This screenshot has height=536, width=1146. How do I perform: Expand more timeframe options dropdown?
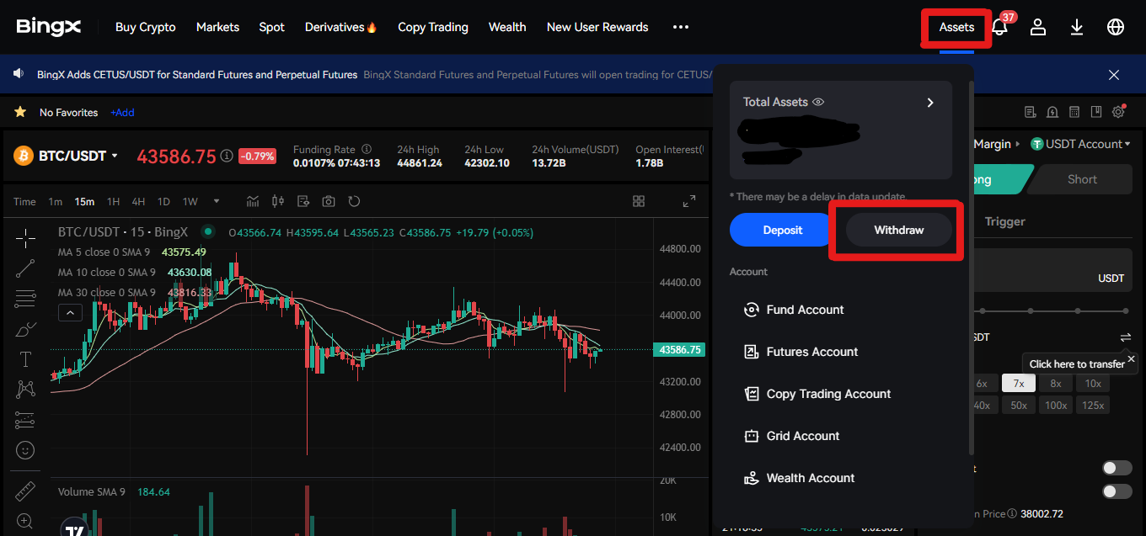[x=217, y=201]
